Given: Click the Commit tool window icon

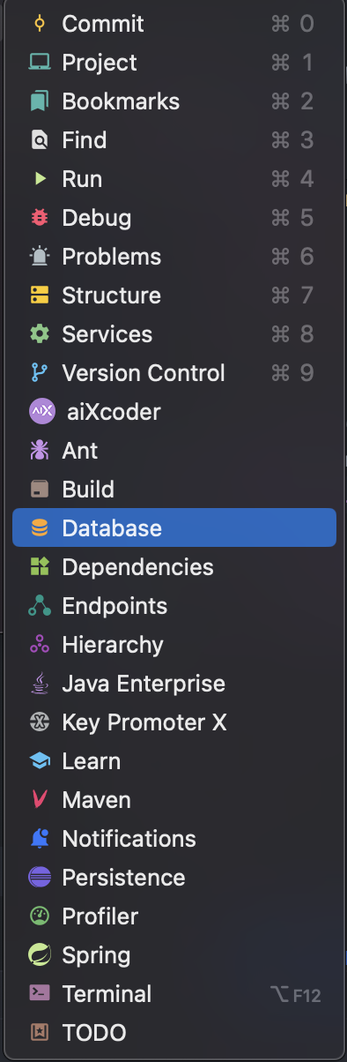Looking at the screenshot, I should point(40,24).
